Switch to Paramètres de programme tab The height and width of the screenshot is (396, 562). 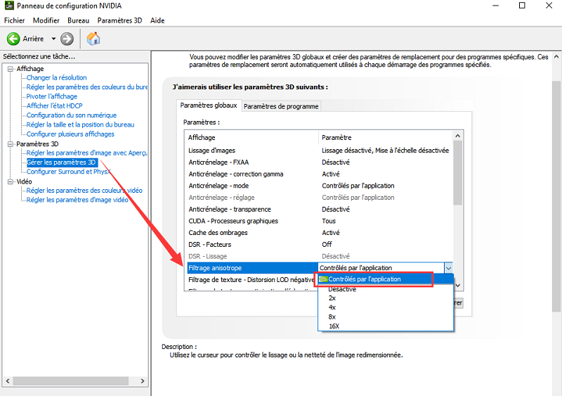(281, 106)
